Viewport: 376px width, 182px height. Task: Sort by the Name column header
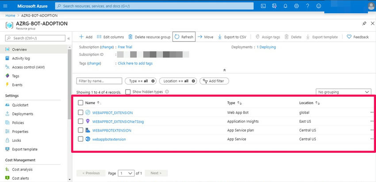tap(90, 103)
